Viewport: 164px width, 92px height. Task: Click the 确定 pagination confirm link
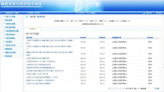tap(158, 88)
